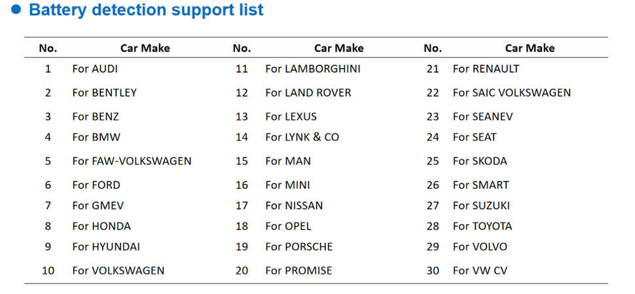This screenshot has width=635, height=294.
Task: Click the "For LAMBORGHINI" cell
Action: pos(312,69)
